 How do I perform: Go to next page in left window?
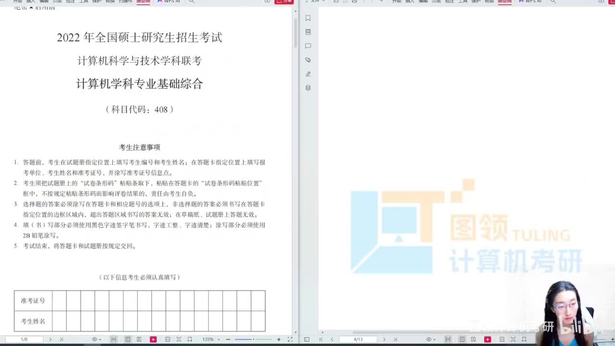(50, 339)
